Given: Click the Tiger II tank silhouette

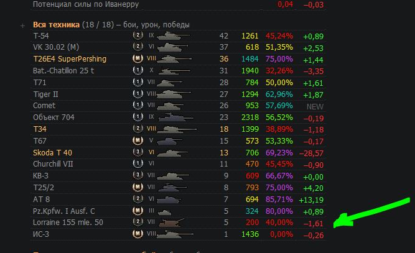Looking at the screenshot, I should point(174,94).
